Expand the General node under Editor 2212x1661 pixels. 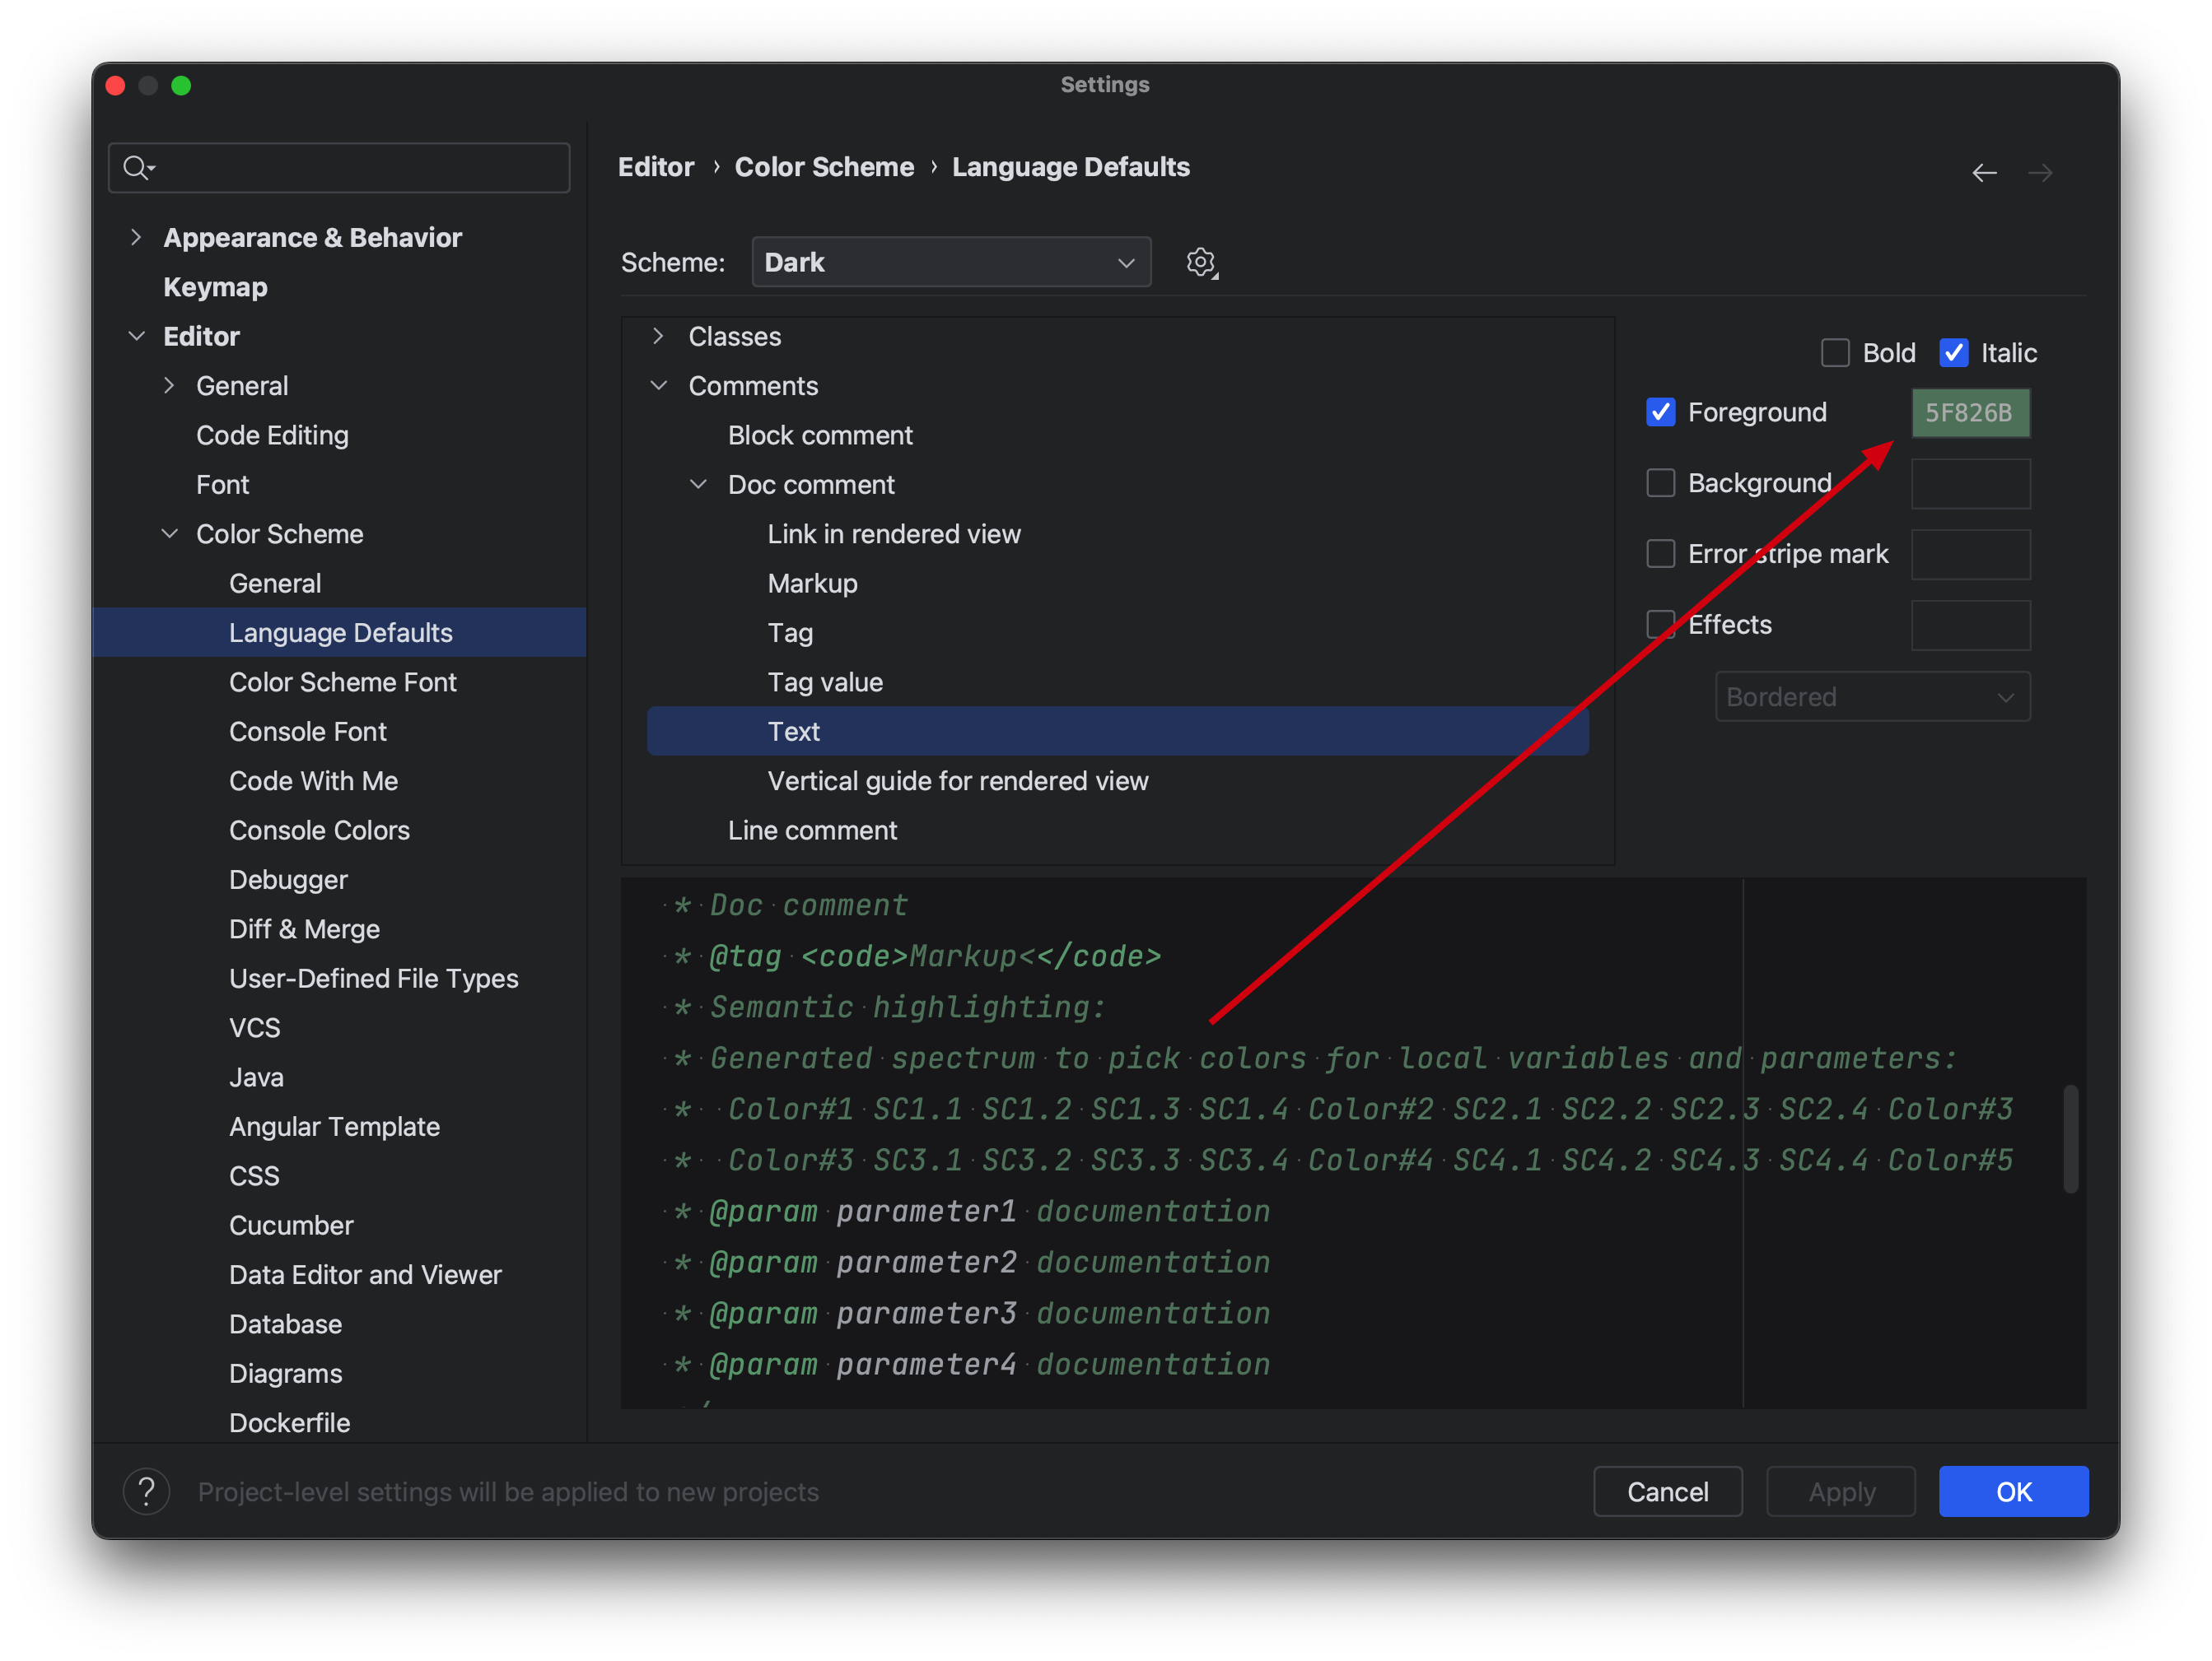coord(169,386)
